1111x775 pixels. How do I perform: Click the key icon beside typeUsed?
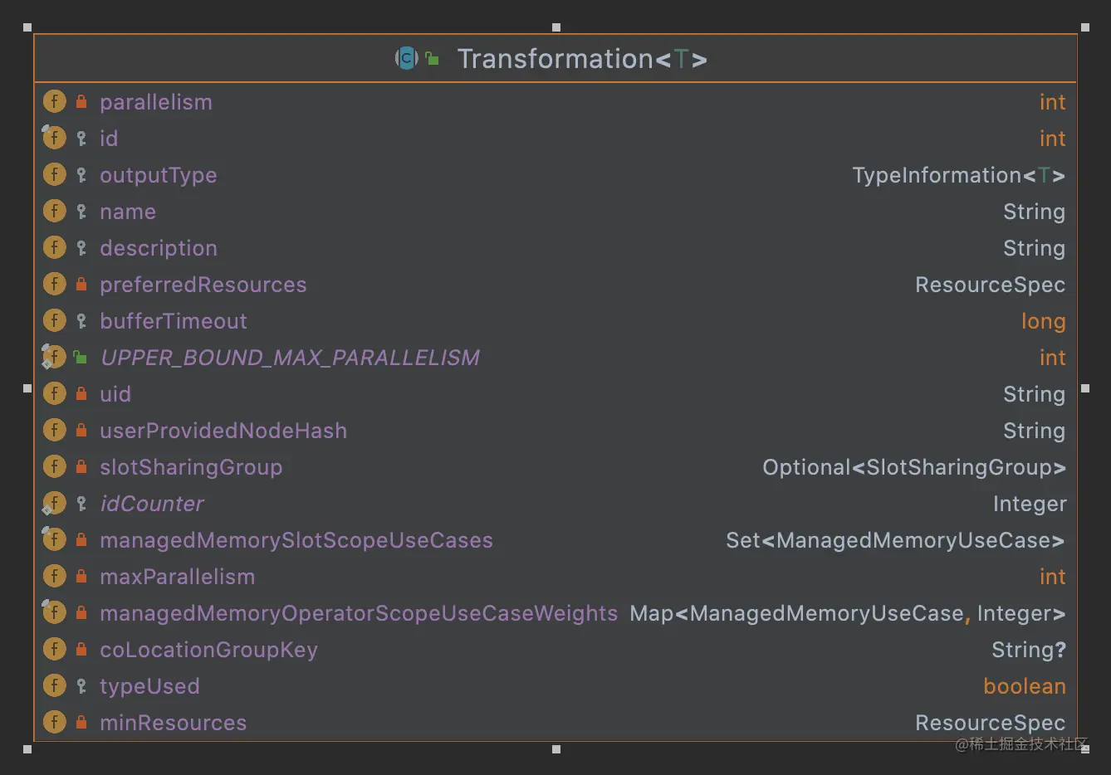click(x=81, y=686)
